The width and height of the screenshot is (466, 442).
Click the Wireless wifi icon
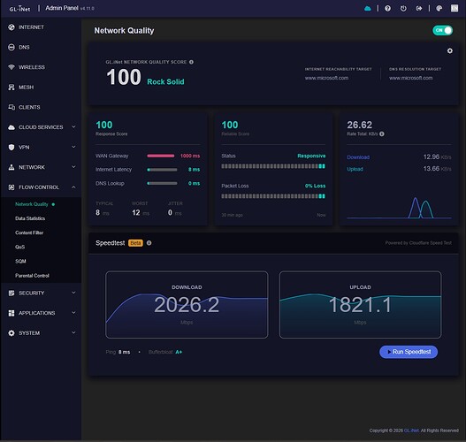[x=11, y=67]
